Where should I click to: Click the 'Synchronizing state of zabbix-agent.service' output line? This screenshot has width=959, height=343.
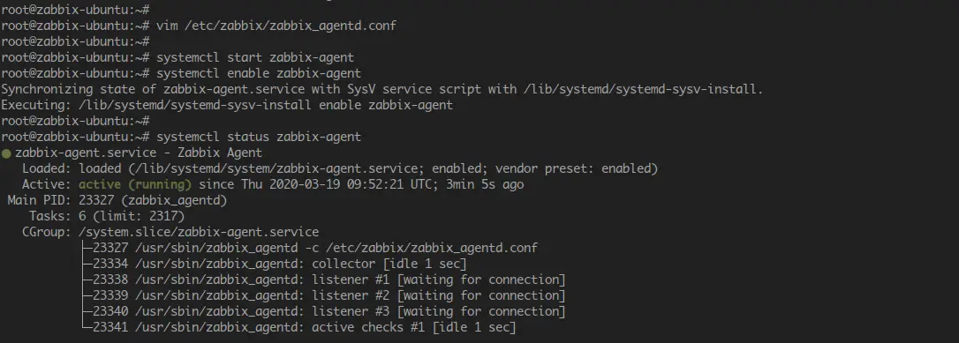383,89
